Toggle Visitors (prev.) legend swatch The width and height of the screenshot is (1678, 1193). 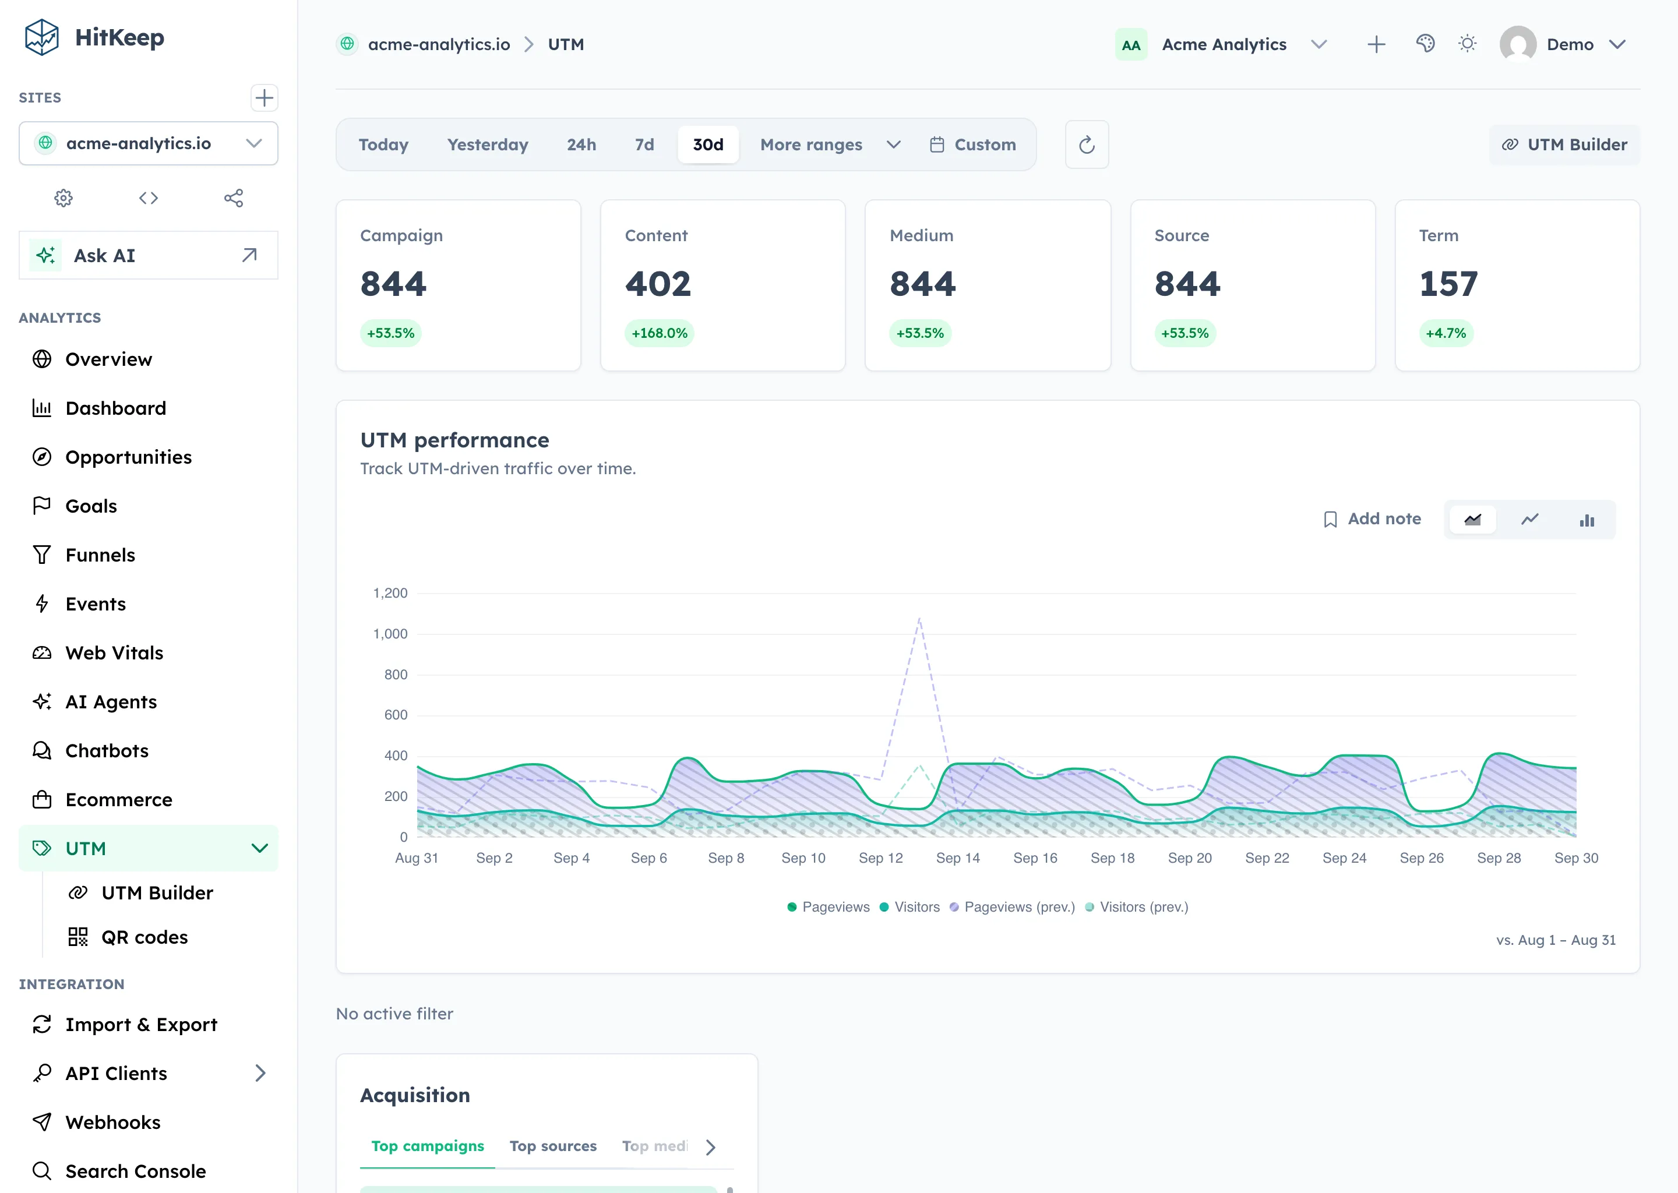click(x=1090, y=907)
